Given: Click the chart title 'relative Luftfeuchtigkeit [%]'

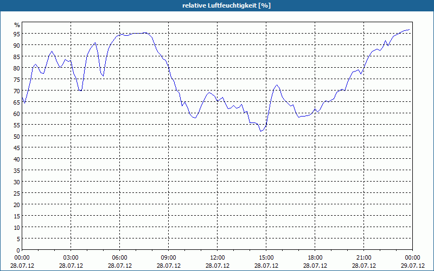Looking at the screenshot, I should pyautogui.click(x=226, y=5).
